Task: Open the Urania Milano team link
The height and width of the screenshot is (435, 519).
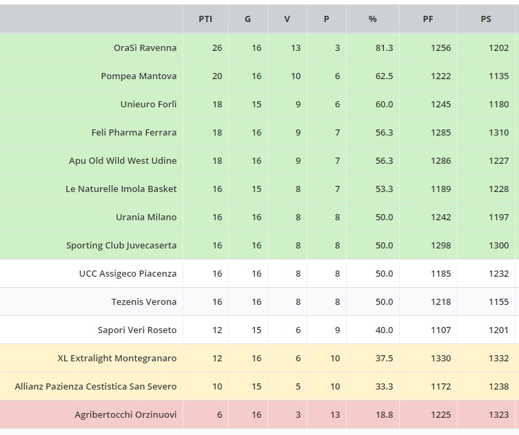Action: tap(146, 217)
